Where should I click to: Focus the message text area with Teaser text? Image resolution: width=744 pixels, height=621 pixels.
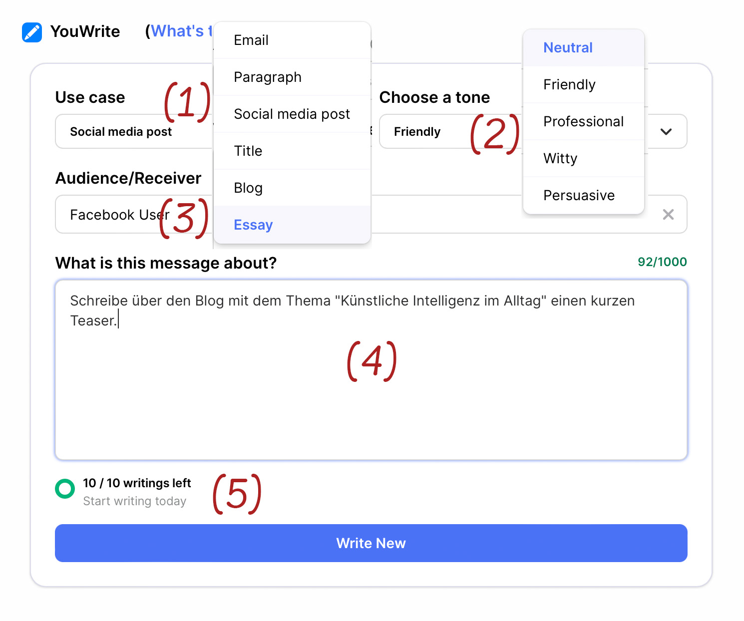point(371,370)
